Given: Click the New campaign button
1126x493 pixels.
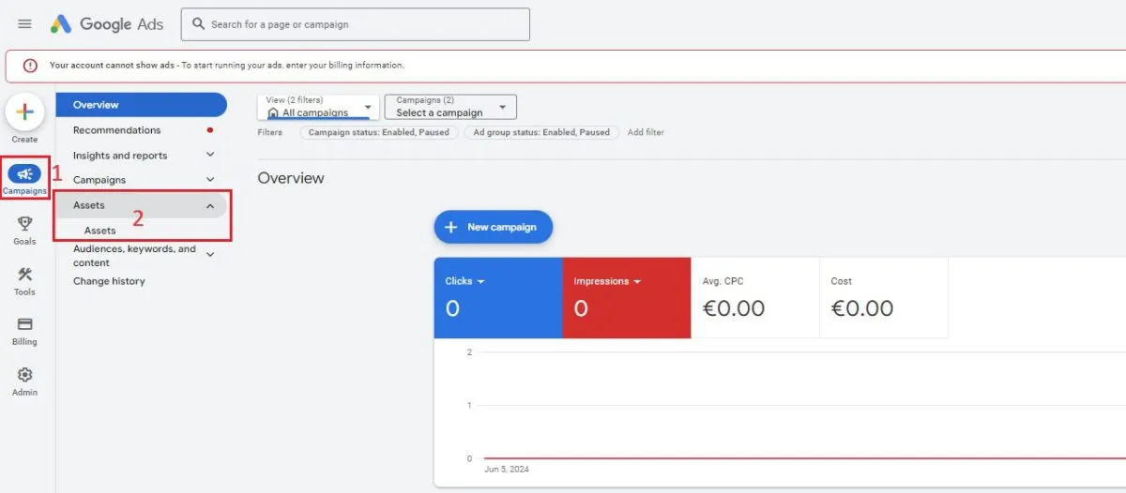Looking at the screenshot, I should click(493, 227).
